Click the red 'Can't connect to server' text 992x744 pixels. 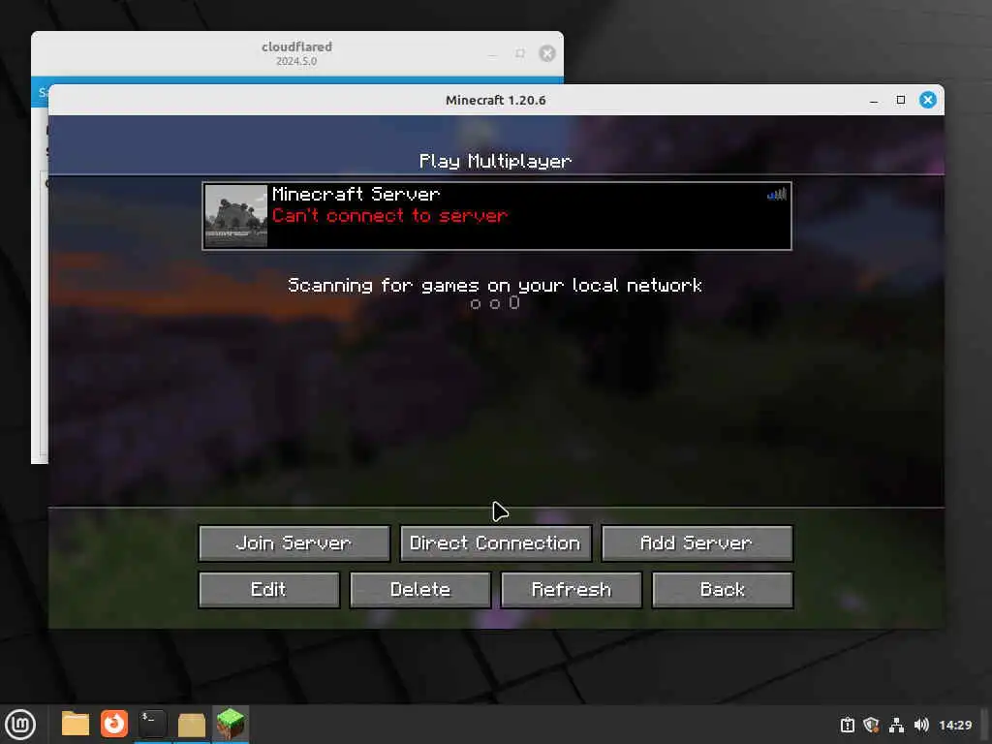coord(389,216)
